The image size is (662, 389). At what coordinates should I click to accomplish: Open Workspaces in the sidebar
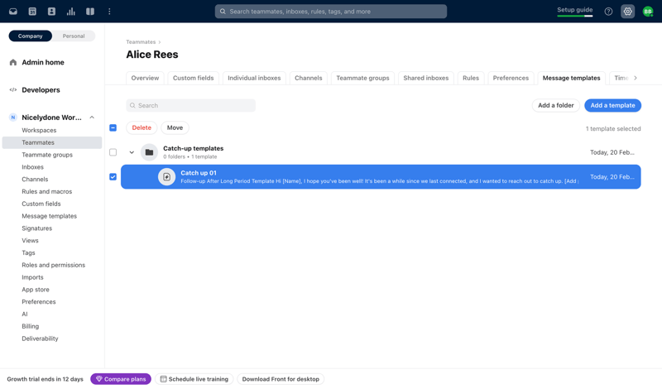39,130
